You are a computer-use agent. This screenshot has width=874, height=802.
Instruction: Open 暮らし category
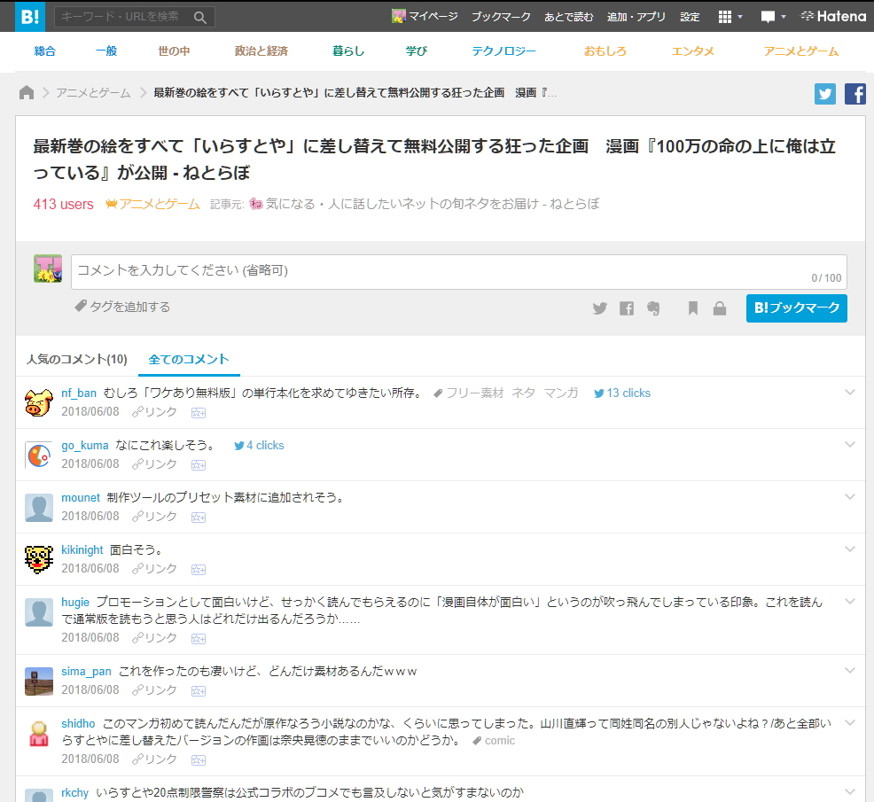[x=348, y=51]
